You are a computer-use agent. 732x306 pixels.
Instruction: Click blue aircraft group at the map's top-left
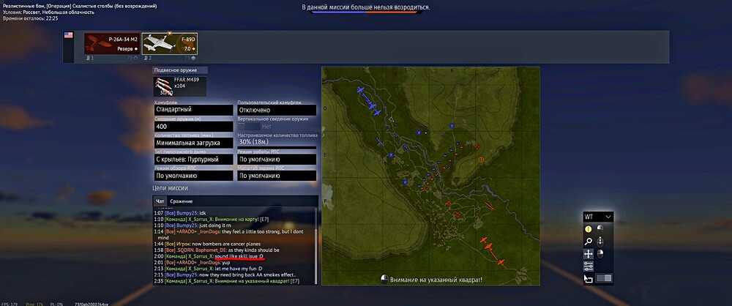[369, 101]
